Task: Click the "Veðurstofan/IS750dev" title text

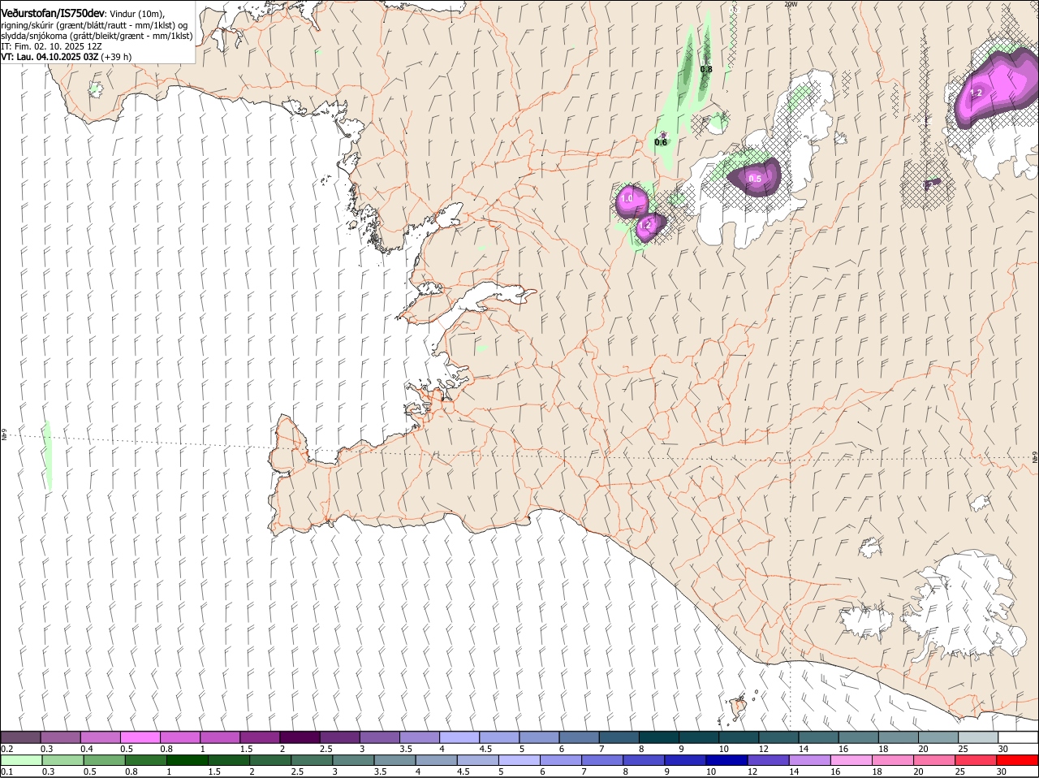Action: (x=53, y=13)
